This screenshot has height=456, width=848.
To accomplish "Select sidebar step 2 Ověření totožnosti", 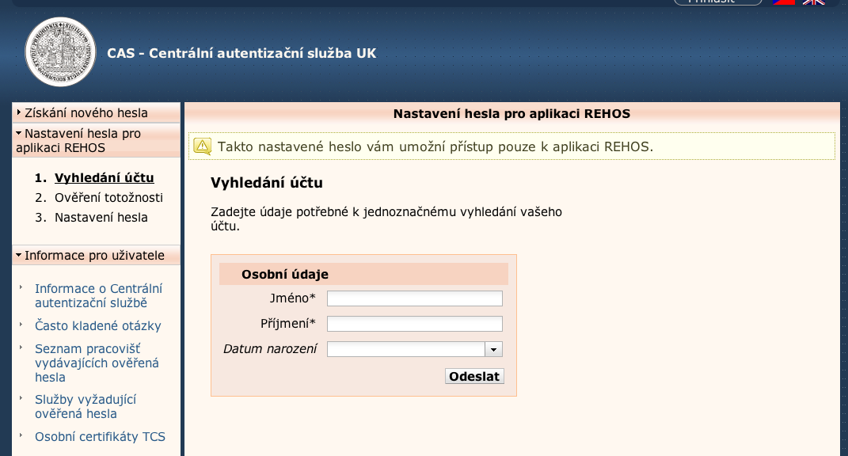I will (x=108, y=198).
